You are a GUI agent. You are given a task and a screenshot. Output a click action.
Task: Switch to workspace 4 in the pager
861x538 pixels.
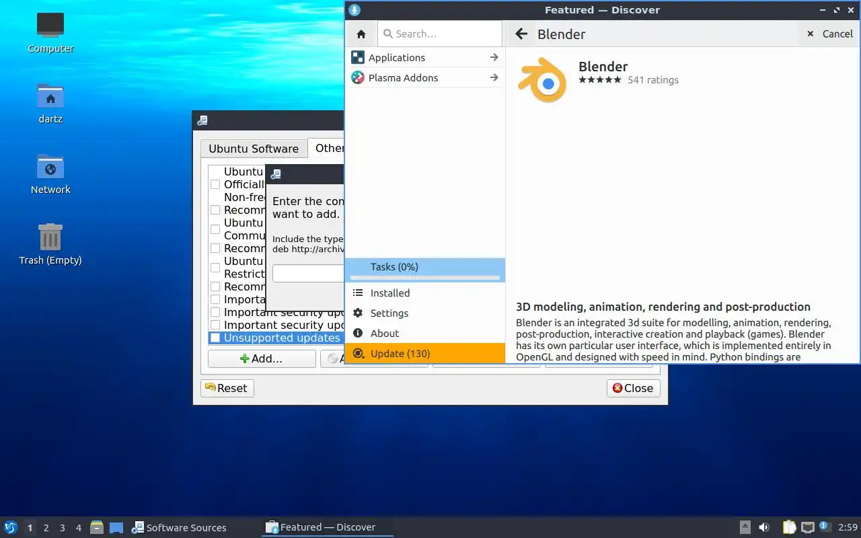79,528
